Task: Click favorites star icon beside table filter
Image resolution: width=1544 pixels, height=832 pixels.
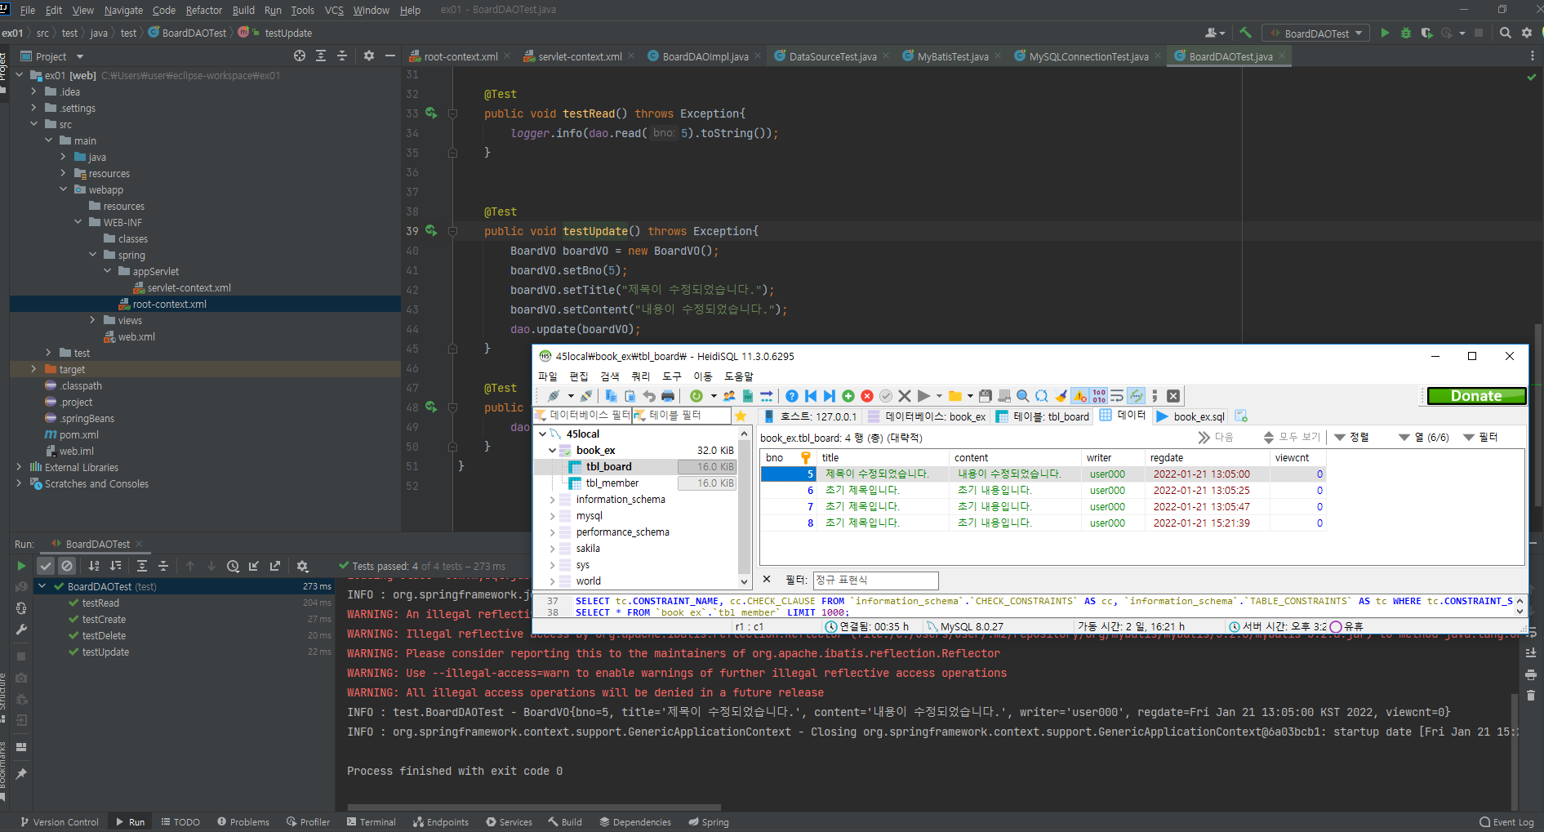Action: [741, 416]
